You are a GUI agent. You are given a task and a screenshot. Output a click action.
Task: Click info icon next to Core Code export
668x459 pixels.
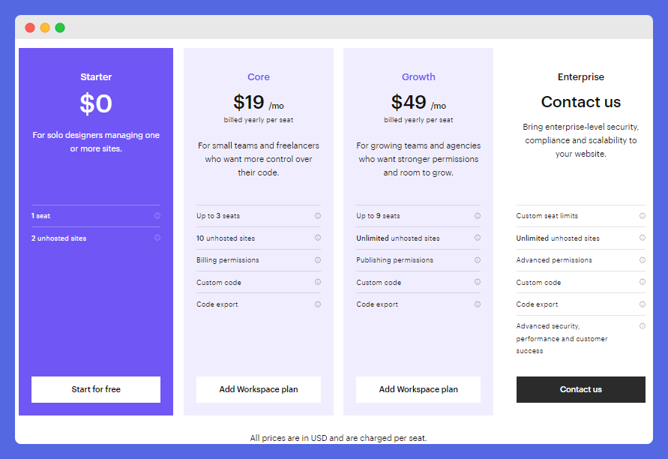(x=318, y=304)
